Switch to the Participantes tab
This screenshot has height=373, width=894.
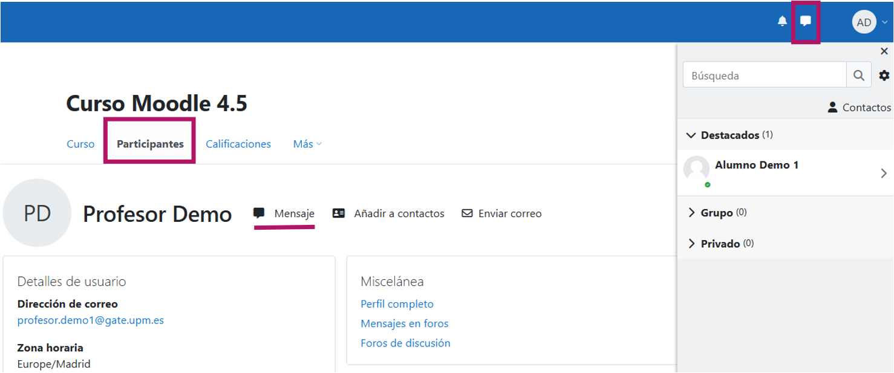click(x=150, y=144)
